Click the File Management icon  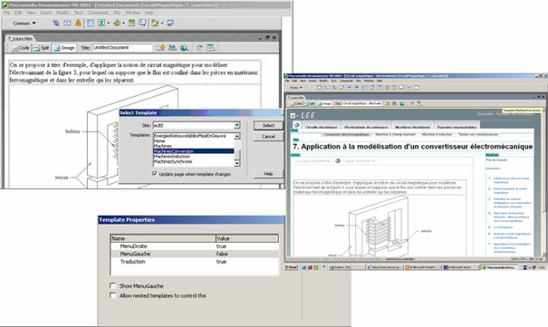(x=172, y=48)
